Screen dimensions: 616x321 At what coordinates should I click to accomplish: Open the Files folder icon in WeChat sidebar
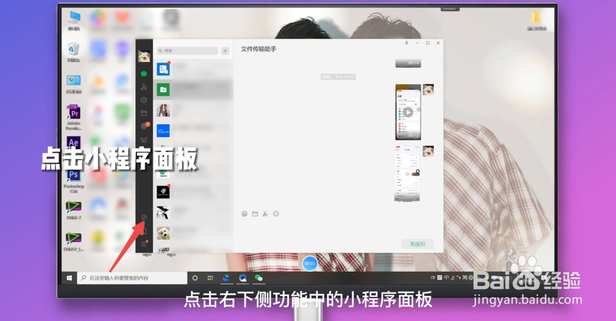tap(144, 113)
